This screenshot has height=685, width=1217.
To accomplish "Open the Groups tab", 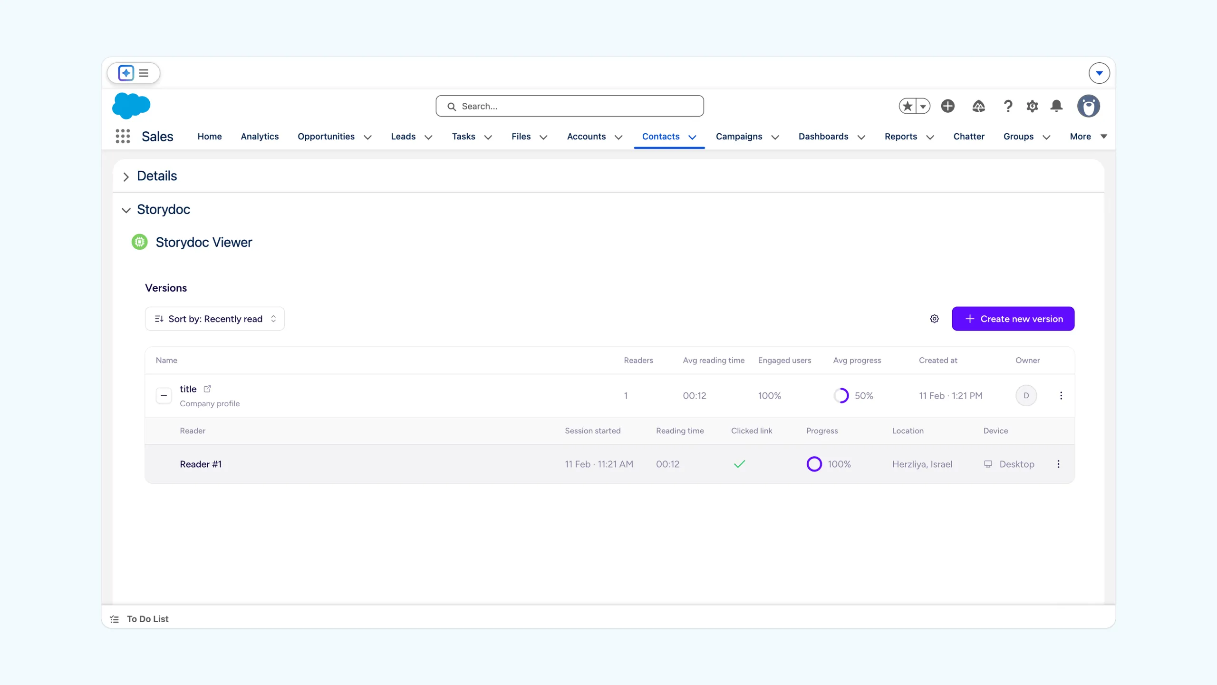I will (x=1018, y=137).
